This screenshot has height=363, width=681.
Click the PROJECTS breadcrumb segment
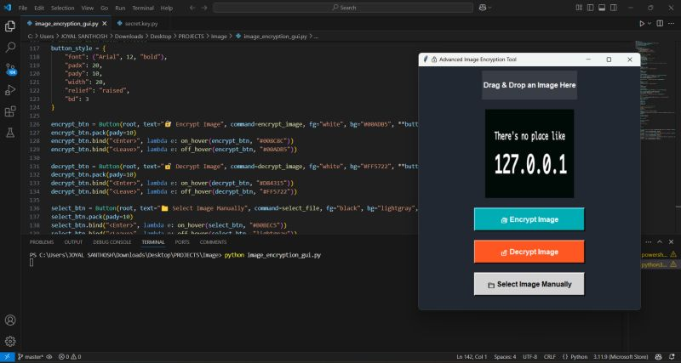[x=191, y=37]
